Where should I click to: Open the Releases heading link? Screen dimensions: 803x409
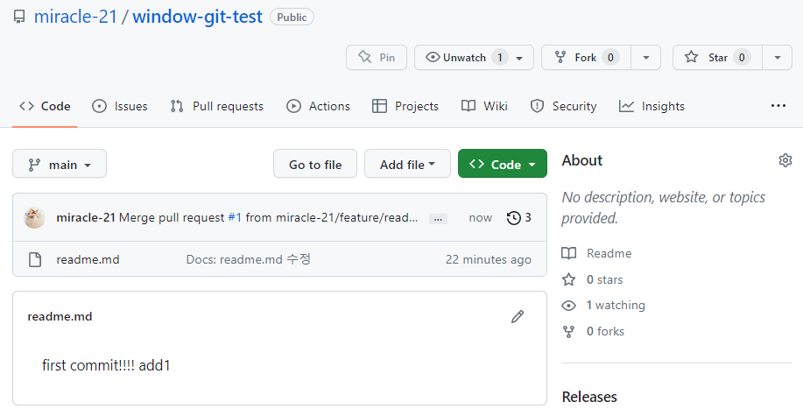pos(589,397)
